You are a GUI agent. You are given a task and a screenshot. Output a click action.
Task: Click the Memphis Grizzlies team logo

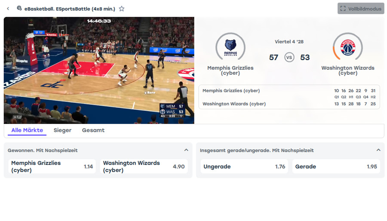230,47
